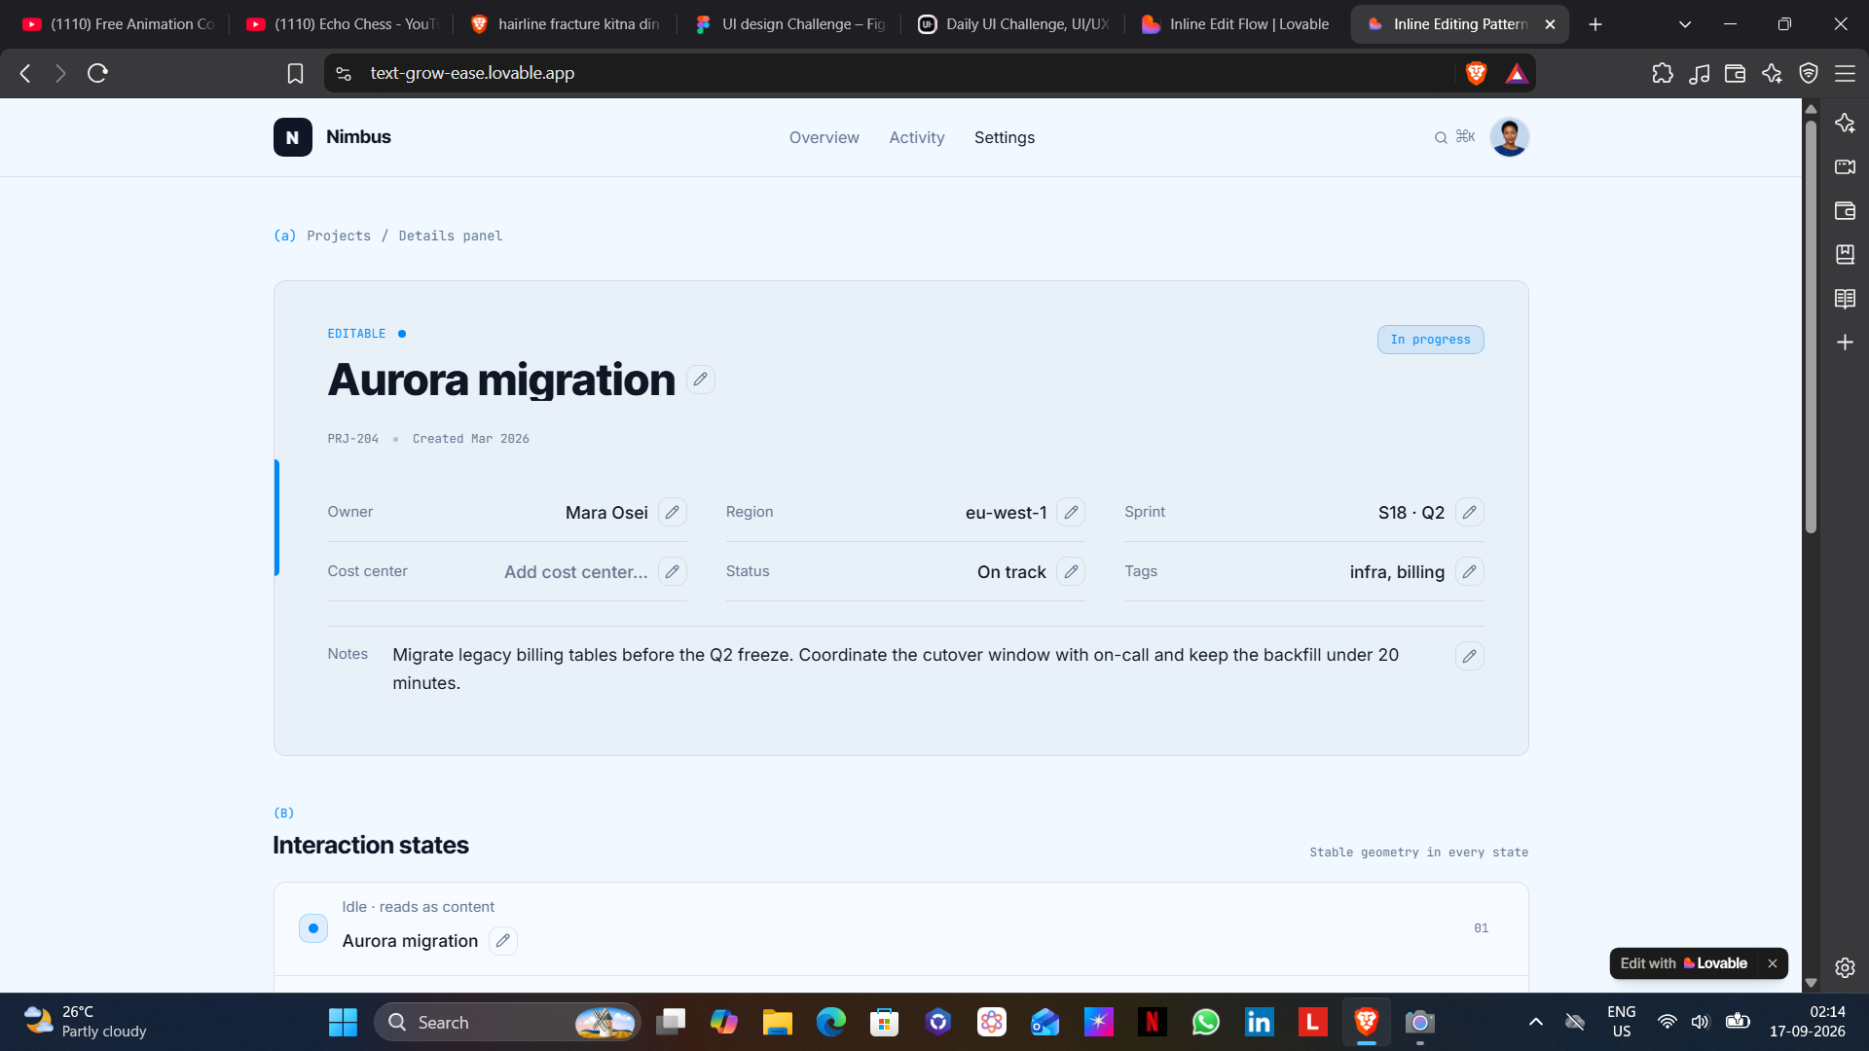The image size is (1869, 1051).
Task: Edit the Region eu-west-1 pencil
Action: (x=1071, y=512)
